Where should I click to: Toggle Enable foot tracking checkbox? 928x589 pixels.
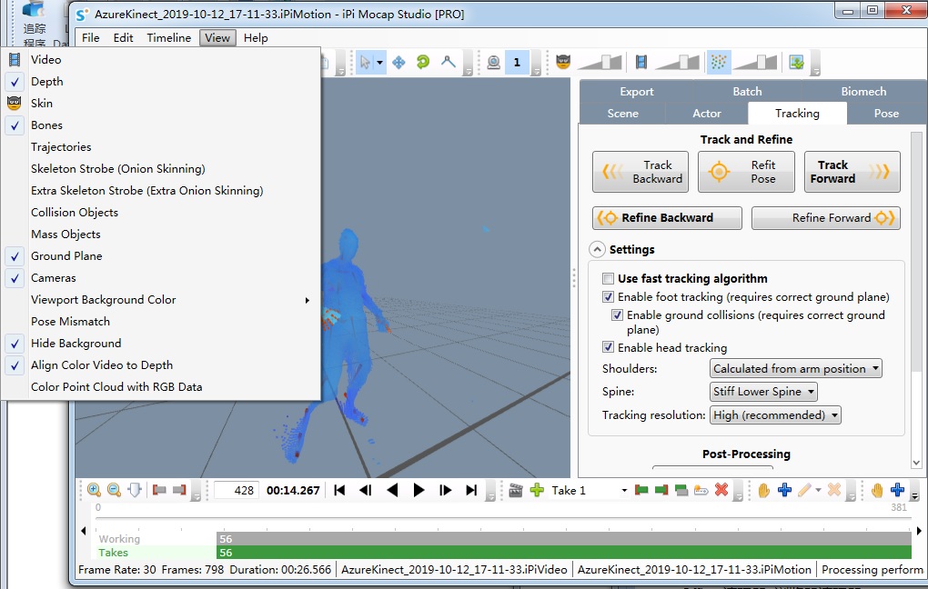coord(608,297)
